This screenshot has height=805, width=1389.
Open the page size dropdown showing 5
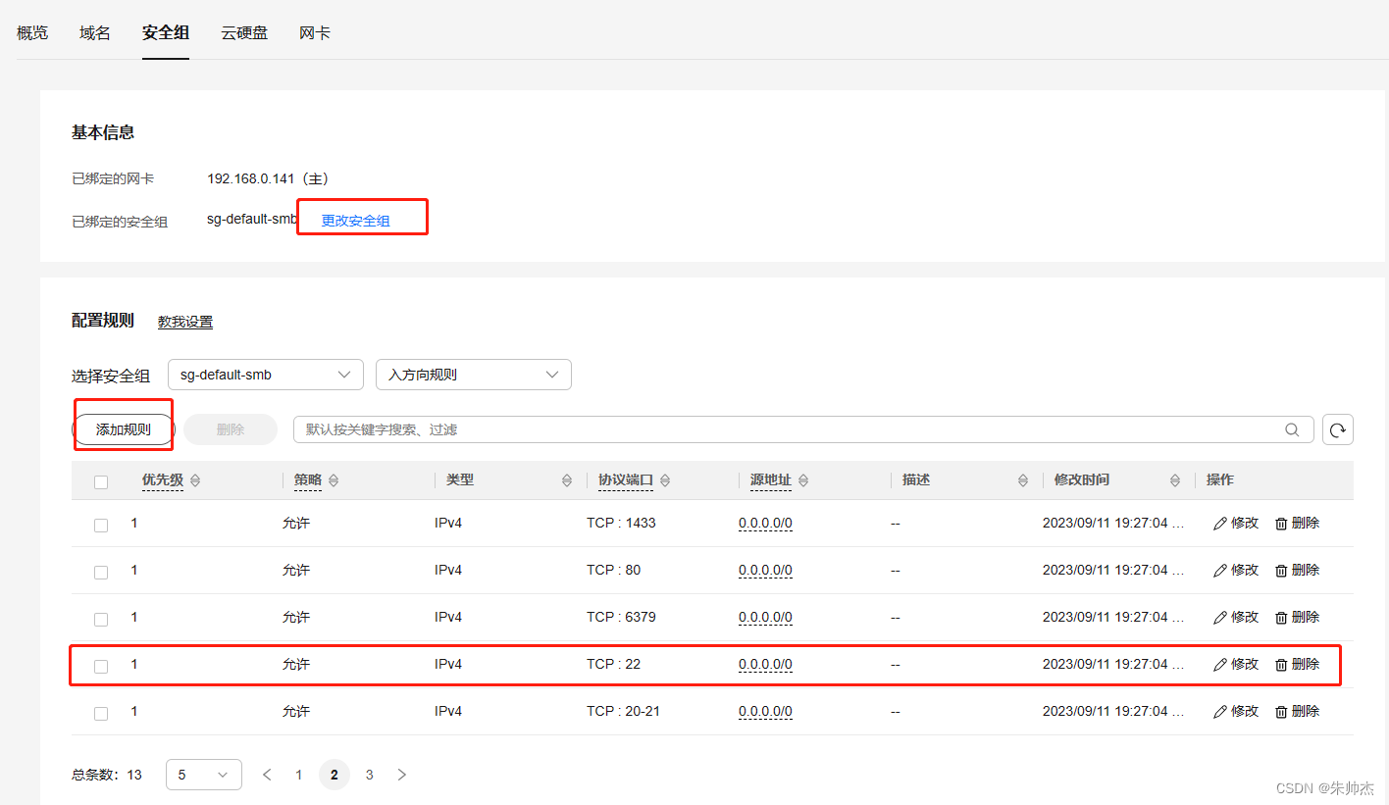(204, 775)
